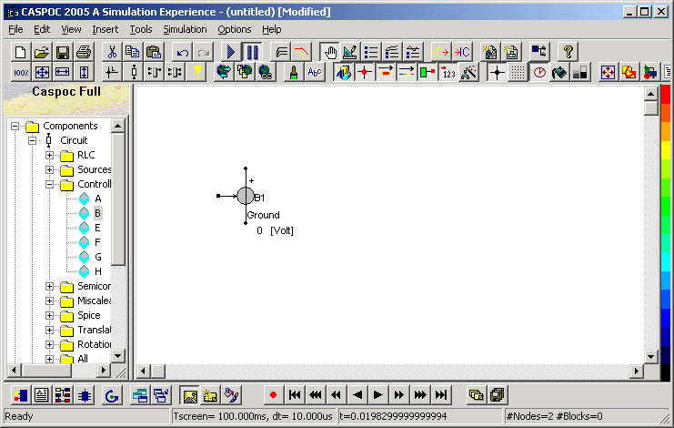Select component A in the tree
674x428 pixels.
(x=98, y=199)
